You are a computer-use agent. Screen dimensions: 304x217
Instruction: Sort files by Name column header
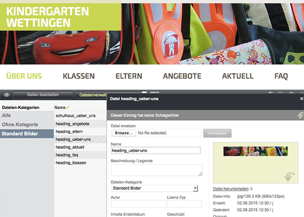point(59,107)
